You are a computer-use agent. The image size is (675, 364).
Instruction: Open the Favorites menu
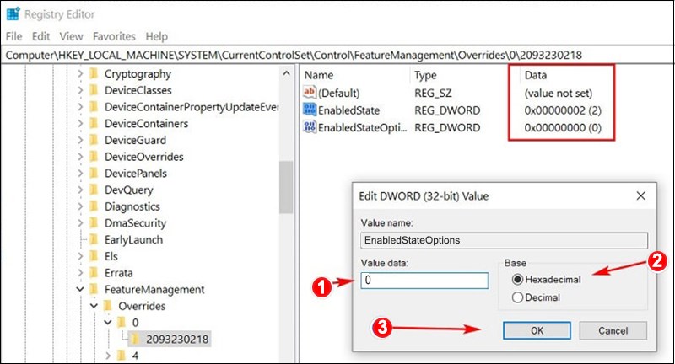[x=114, y=36]
